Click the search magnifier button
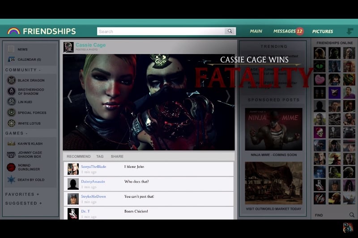The height and width of the screenshot is (238, 358). click(230, 31)
